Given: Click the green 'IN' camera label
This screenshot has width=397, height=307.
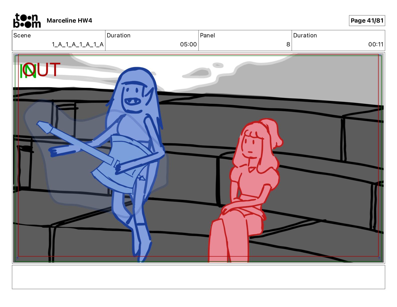Looking at the screenshot, I should (28, 71).
